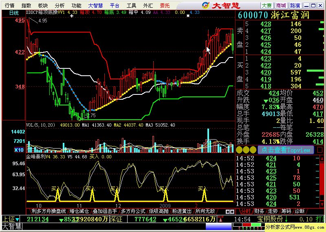The height and width of the screenshot is (232, 326).
Task: Select the 叠加狙击手 indicator tab
Action: click(x=105, y=211)
